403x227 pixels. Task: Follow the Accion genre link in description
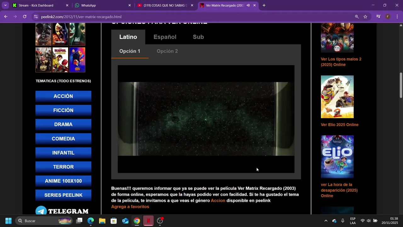(x=218, y=201)
